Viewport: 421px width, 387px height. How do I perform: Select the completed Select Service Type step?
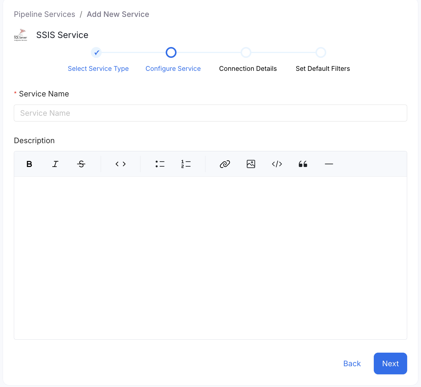tap(96, 52)
